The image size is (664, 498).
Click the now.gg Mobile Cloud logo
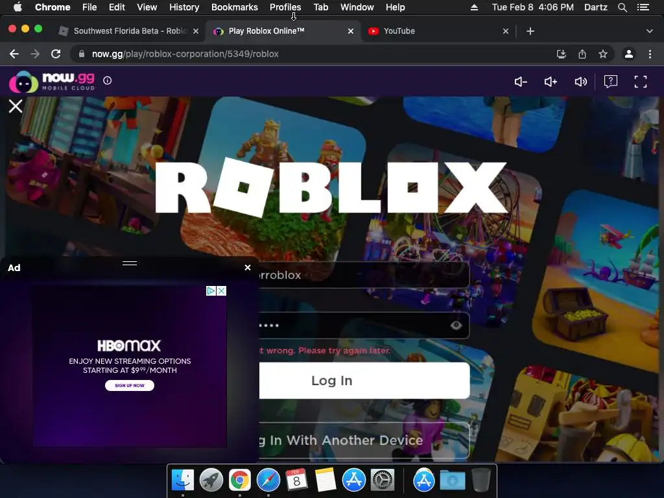coord(52,81)
